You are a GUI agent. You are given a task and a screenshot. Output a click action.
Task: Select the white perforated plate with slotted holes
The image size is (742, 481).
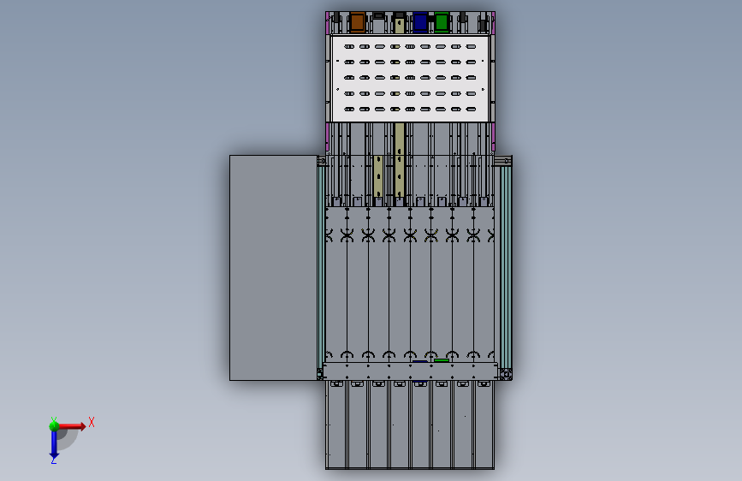410,78
